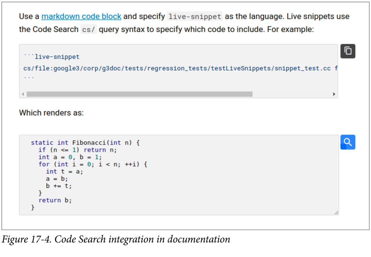Click the ```live-snippet opening line

point(52,57)
